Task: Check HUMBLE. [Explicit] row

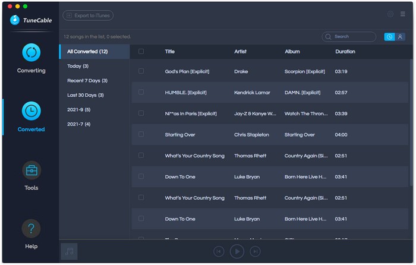Action: pos(141,92)
